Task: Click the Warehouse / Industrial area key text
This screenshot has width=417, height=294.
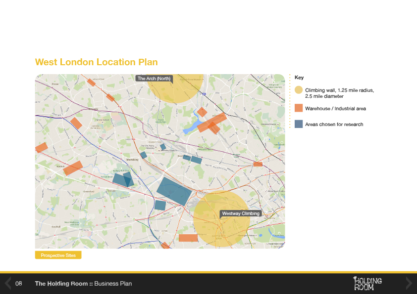Action: click(x=335, y=108)
